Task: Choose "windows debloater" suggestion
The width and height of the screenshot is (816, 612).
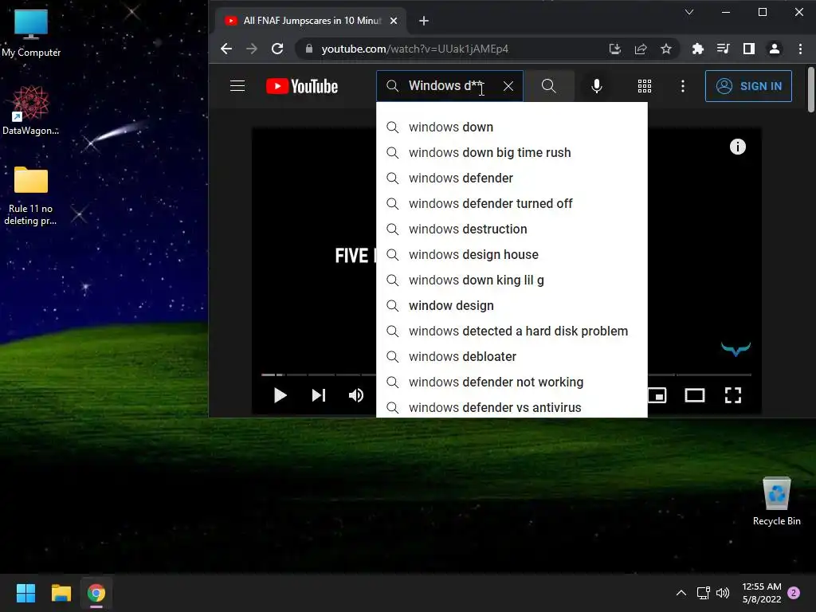Action: (512, 356)
